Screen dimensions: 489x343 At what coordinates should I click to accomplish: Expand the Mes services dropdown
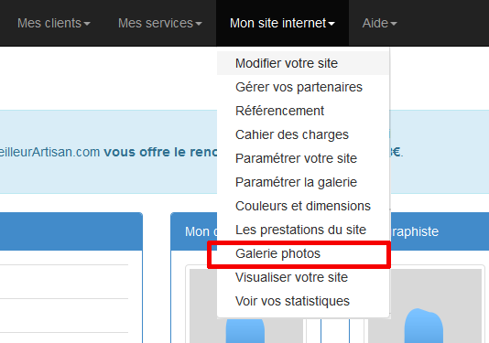[160, 24]
